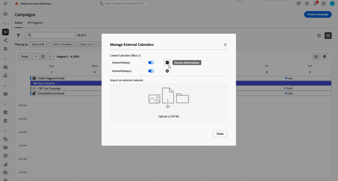This screenshot has height=181, width=338.
Task: Open the calendar settings gear icon
Action: 324,57
